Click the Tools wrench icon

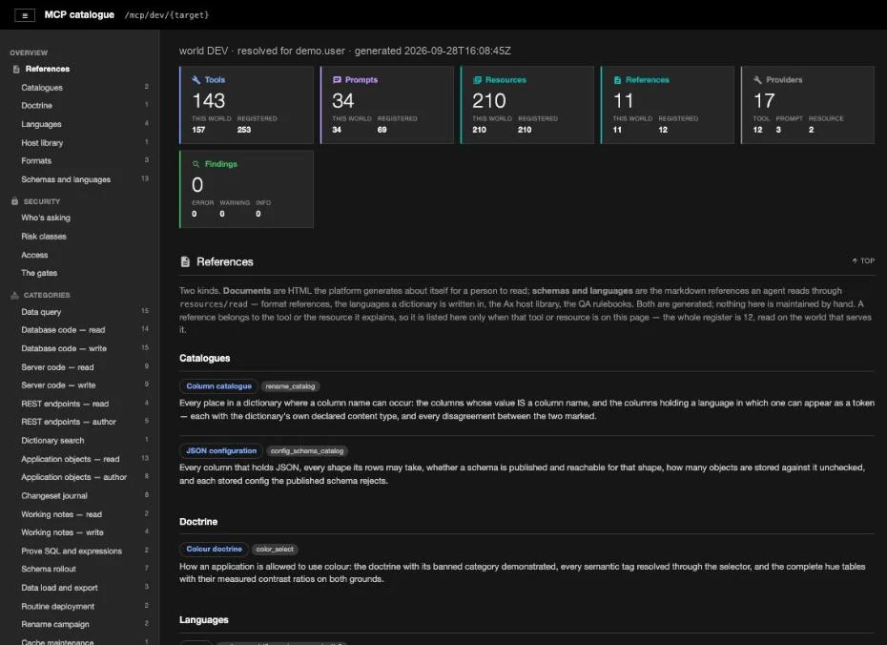pos(196,80)
